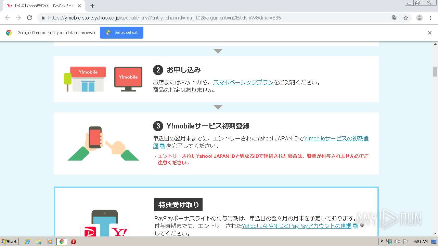Open Chrome three-dot menu

[431, 18]
